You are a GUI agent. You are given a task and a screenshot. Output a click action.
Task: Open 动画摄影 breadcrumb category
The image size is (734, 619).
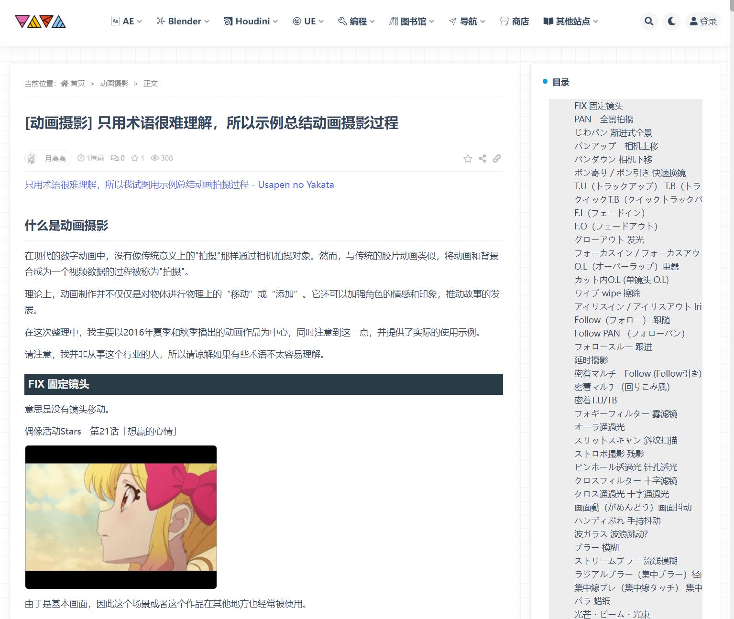click(x=114, y=84)
